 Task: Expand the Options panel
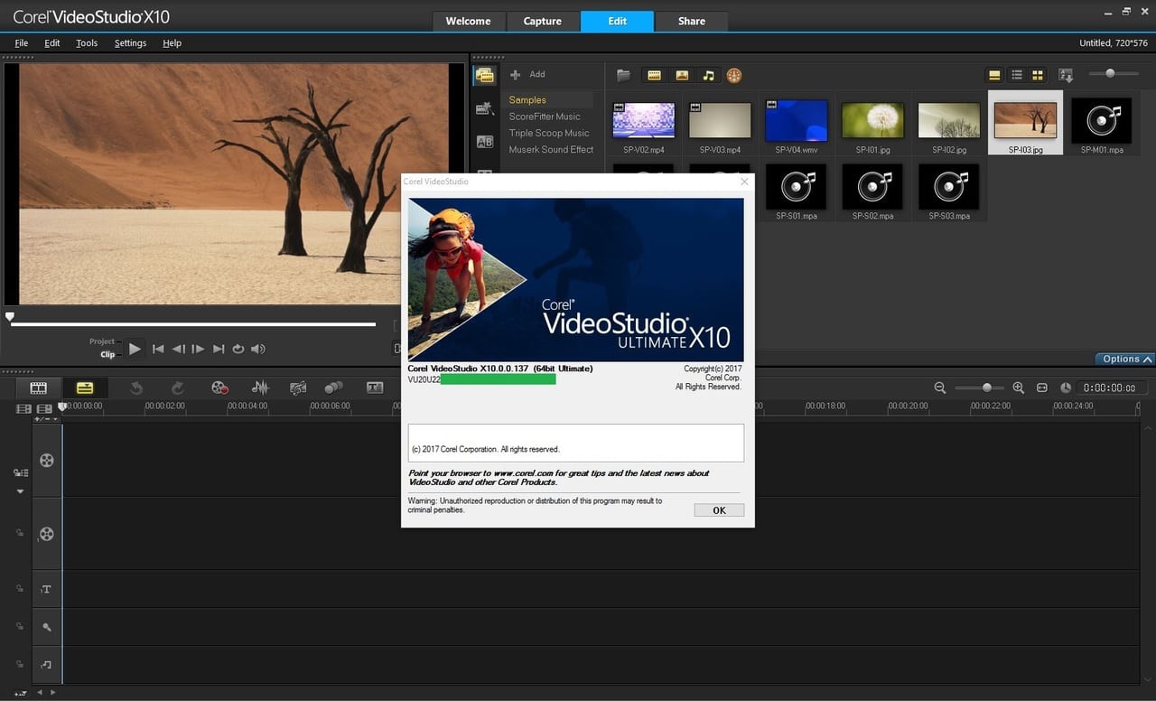(x=1125, y=359)
